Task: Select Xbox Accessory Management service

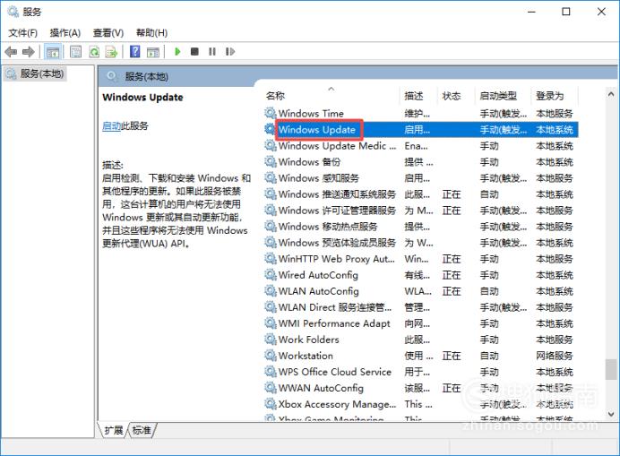Action: click(420, 404)
